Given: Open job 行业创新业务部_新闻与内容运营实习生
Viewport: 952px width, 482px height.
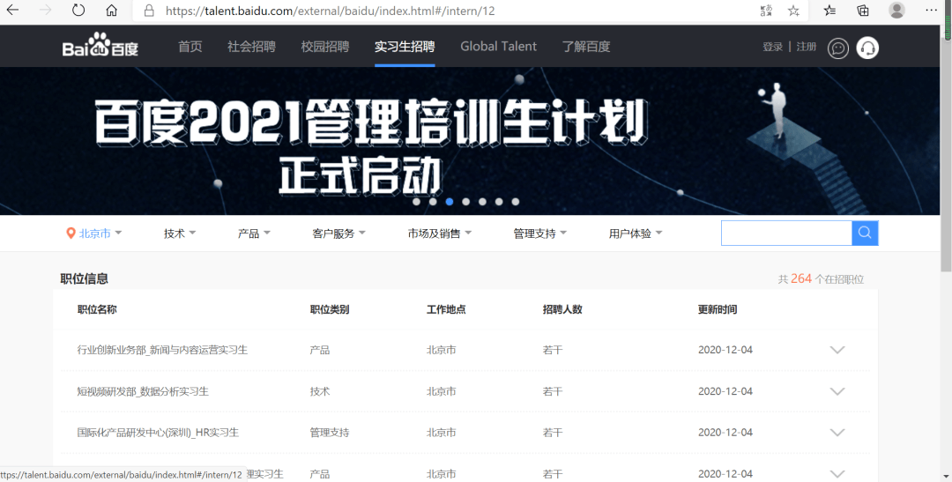Looking at the screenshot, I should 162,350.
